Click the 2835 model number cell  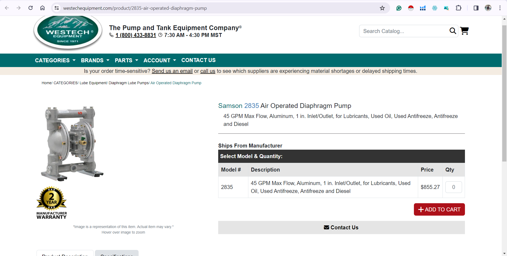pos(233,187)
